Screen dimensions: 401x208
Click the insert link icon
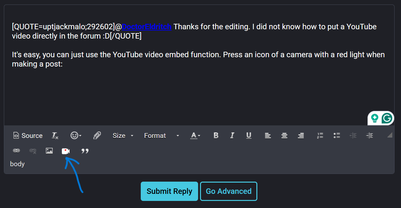point(16,150)
